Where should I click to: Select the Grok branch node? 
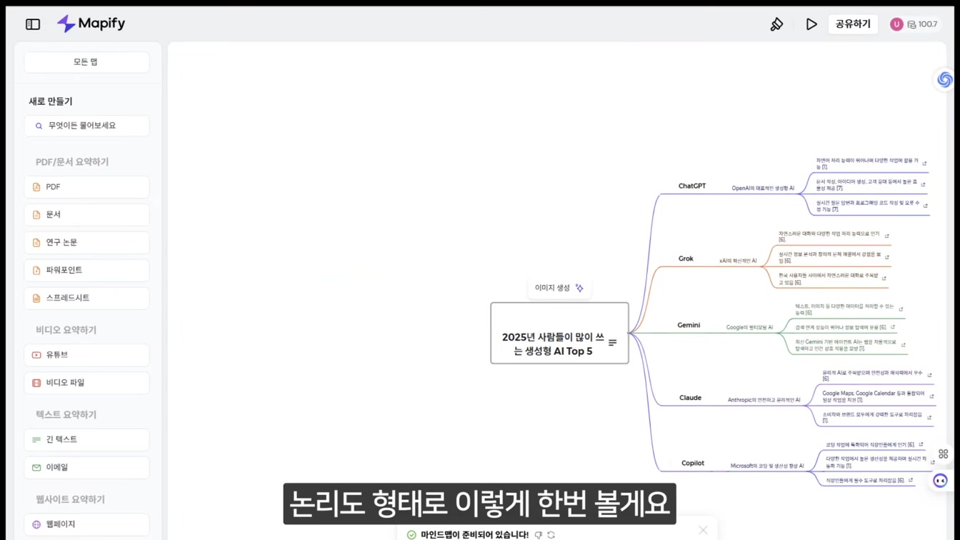(686, 259)
